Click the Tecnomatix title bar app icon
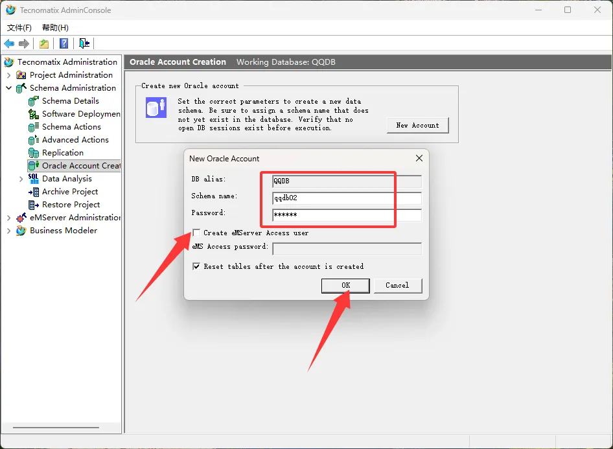Screen dimensions: 613x449 (10, 10)
